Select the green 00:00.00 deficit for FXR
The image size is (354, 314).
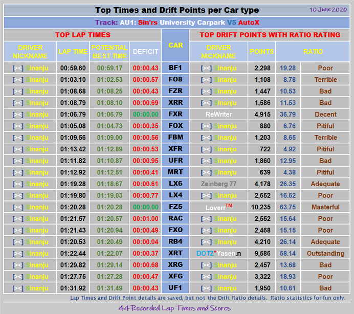click(x=145, y=115)
